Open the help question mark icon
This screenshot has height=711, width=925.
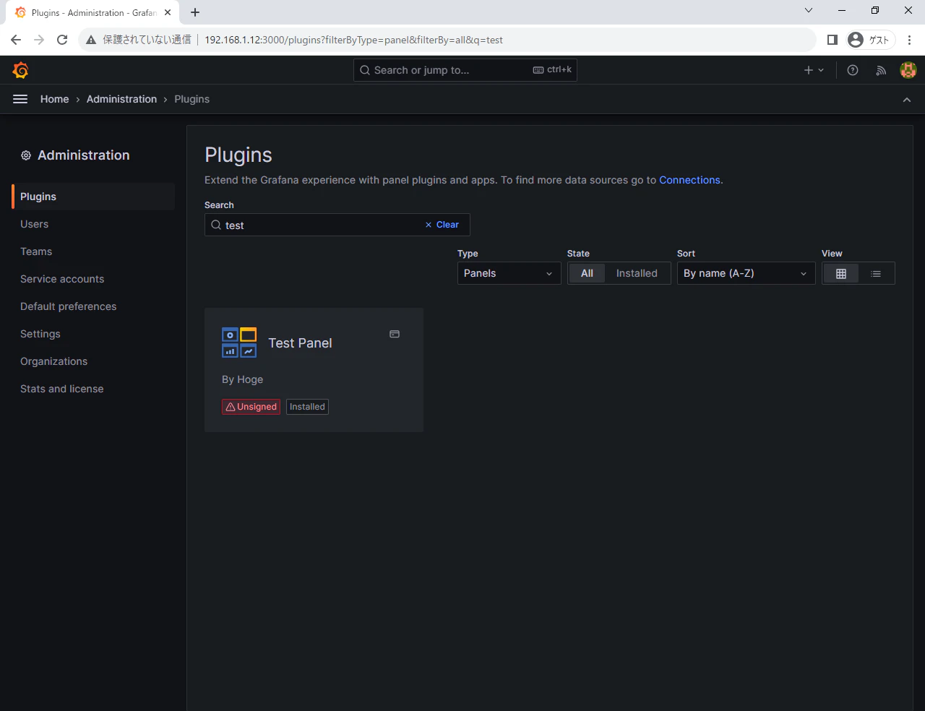(x=853, y=70)
